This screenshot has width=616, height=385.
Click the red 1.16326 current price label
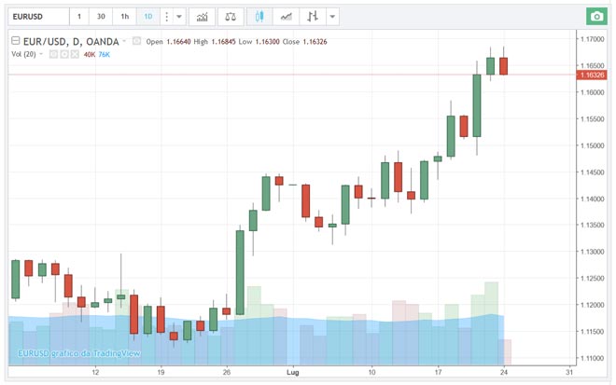[590, 75]
